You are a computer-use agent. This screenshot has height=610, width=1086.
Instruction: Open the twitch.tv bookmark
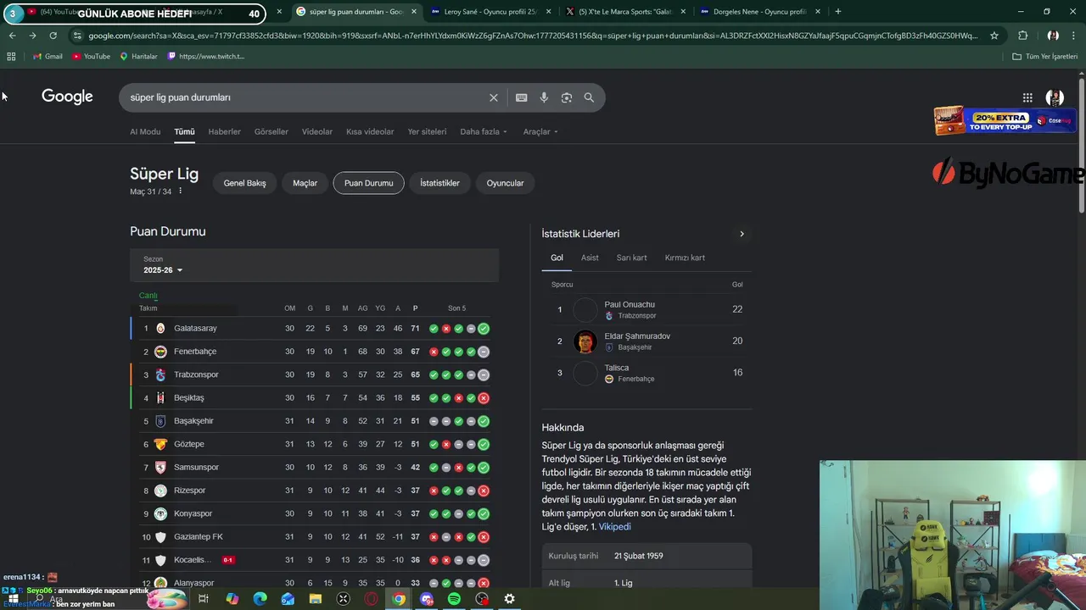tap(205, 56)
